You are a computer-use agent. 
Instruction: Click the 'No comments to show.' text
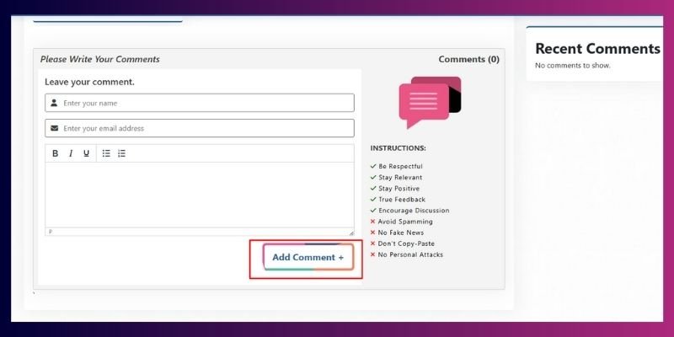tap(573, 66)
